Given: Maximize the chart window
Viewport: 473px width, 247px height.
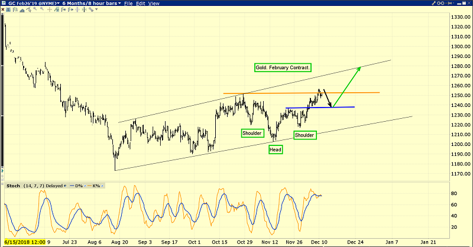Looking at the screenshot, I should point(464,3).
